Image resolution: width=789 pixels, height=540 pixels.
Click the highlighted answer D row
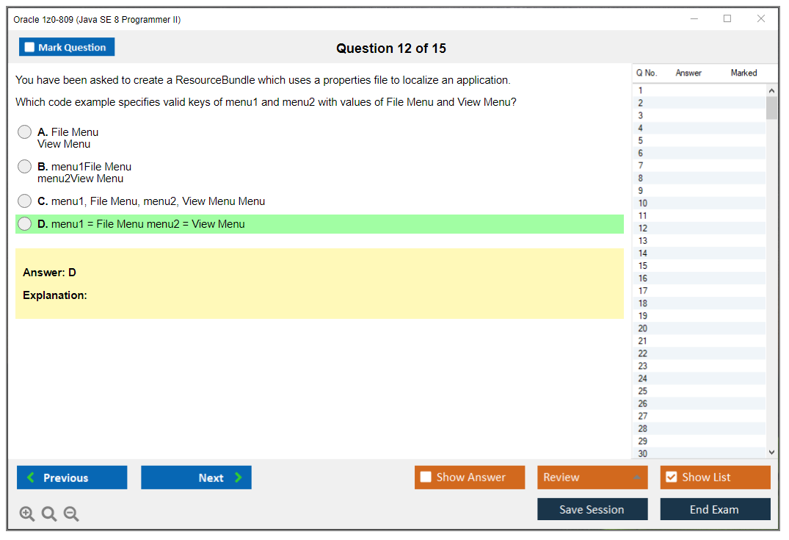[319, 223]
